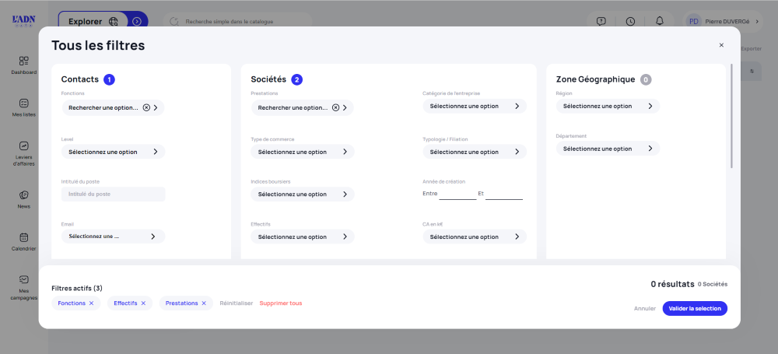The width and height of the screenshot is (778, 354).
Task: Click the Supprimer tous link
Action: pos(281,303)
